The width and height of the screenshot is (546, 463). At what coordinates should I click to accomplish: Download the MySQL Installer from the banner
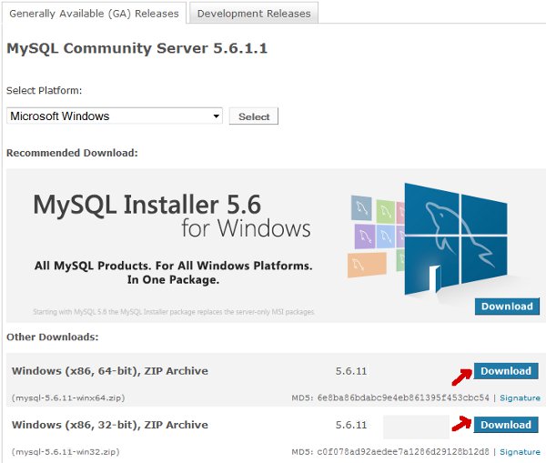(x=506, y=307)
